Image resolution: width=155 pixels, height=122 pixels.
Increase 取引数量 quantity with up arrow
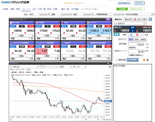point(140,44)
